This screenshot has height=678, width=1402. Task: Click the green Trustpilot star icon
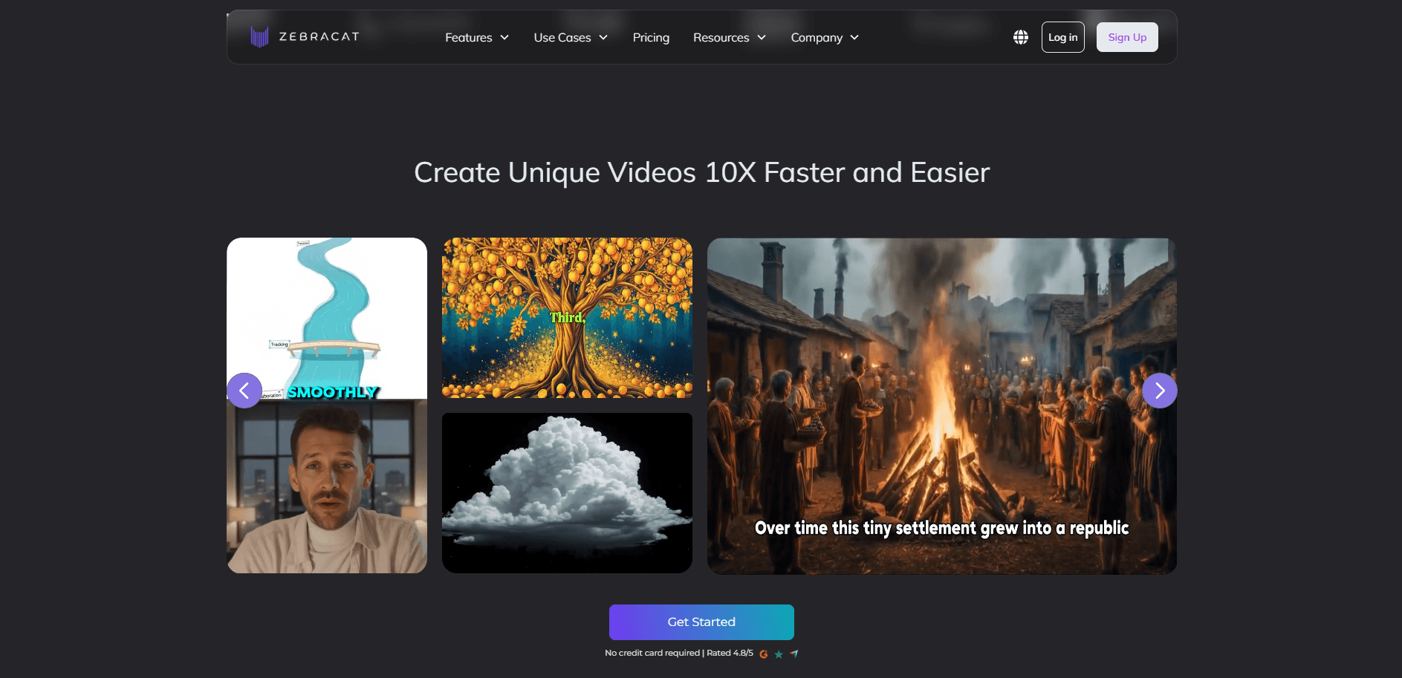point(779,654)
